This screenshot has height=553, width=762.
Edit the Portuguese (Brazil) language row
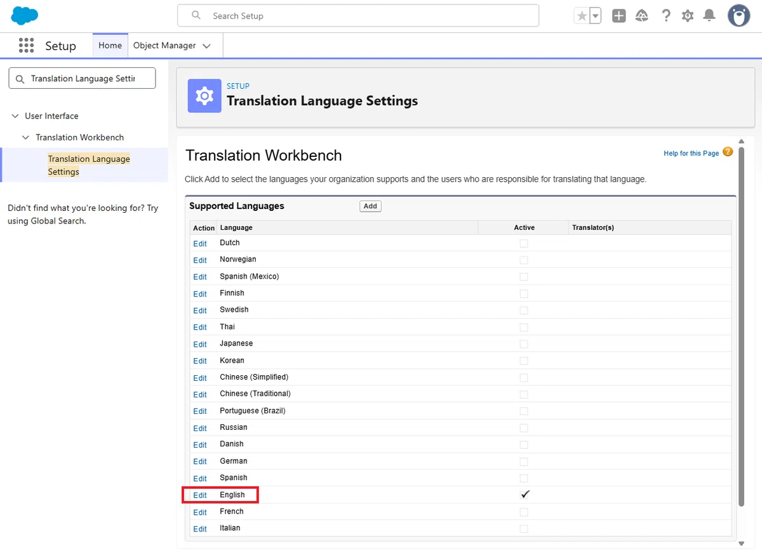point(200,411)
